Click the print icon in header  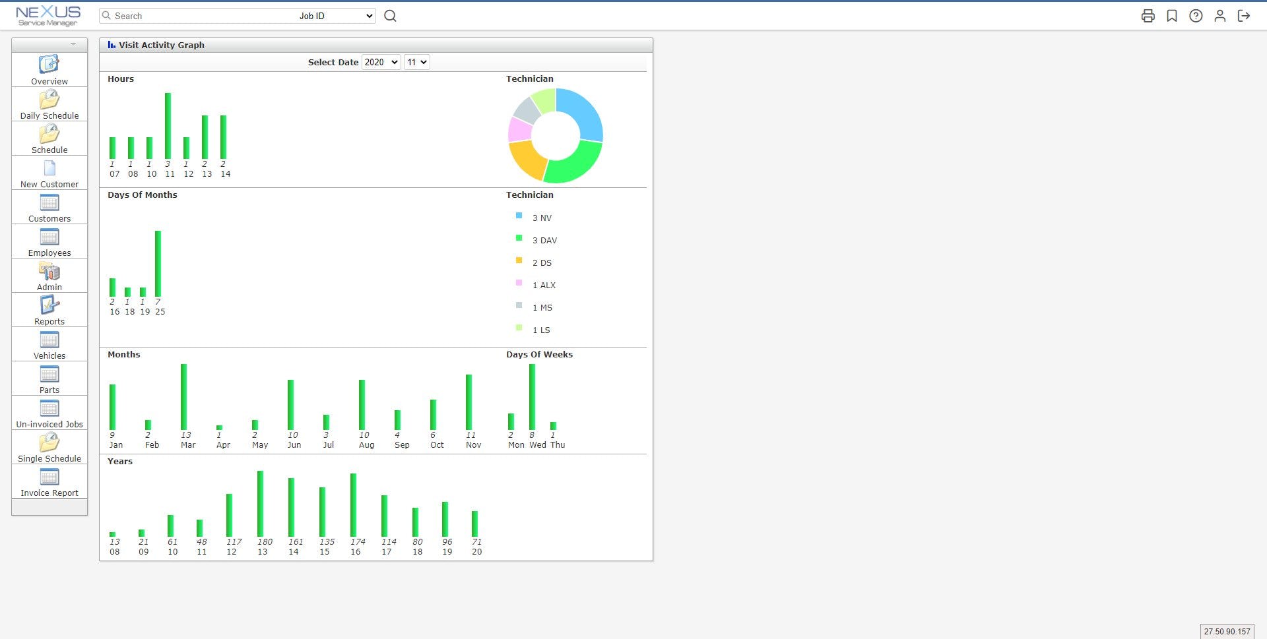pyautogui.click(x=1148, y=16)
